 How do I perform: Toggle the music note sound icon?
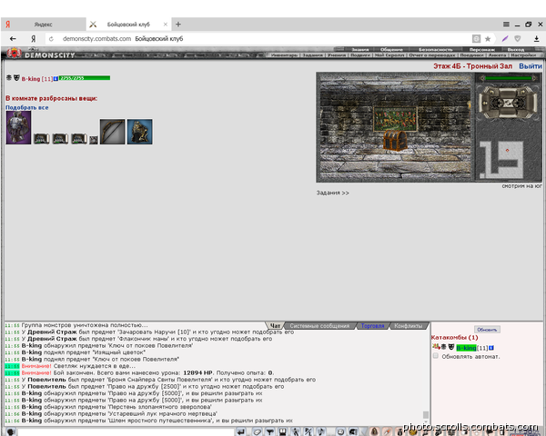point(321,431)
